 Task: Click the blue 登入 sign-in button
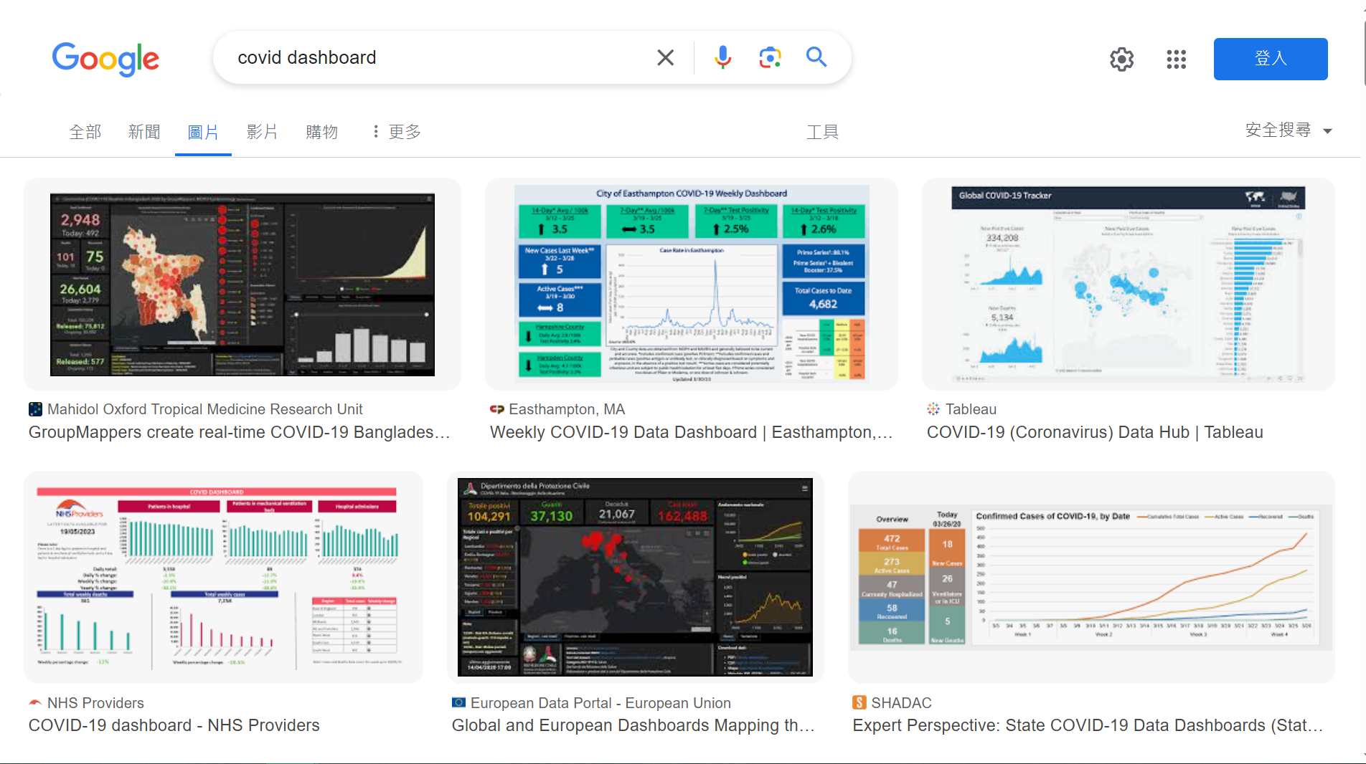[x=1270, y=59]
